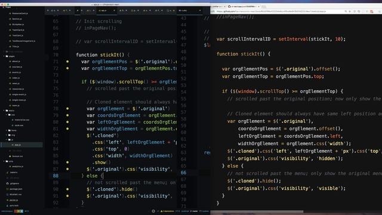Click 'function stickIt()' on line 70 in editor
Viewport: 382px width, 215px height.
pyautogui.click(x=100, y=55)
